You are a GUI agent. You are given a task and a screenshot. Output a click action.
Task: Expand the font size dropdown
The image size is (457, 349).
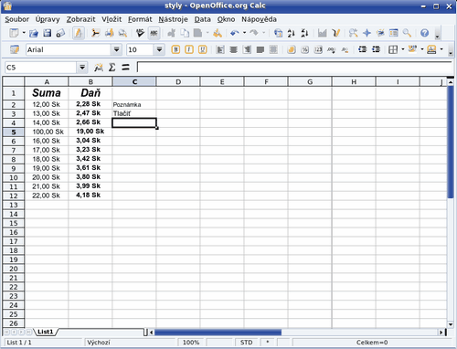(x=159, y=49)
